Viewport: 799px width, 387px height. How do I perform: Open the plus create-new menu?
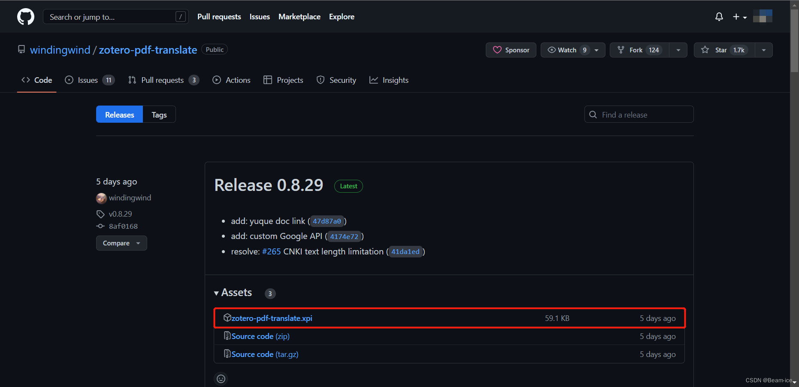click(740, 17)
